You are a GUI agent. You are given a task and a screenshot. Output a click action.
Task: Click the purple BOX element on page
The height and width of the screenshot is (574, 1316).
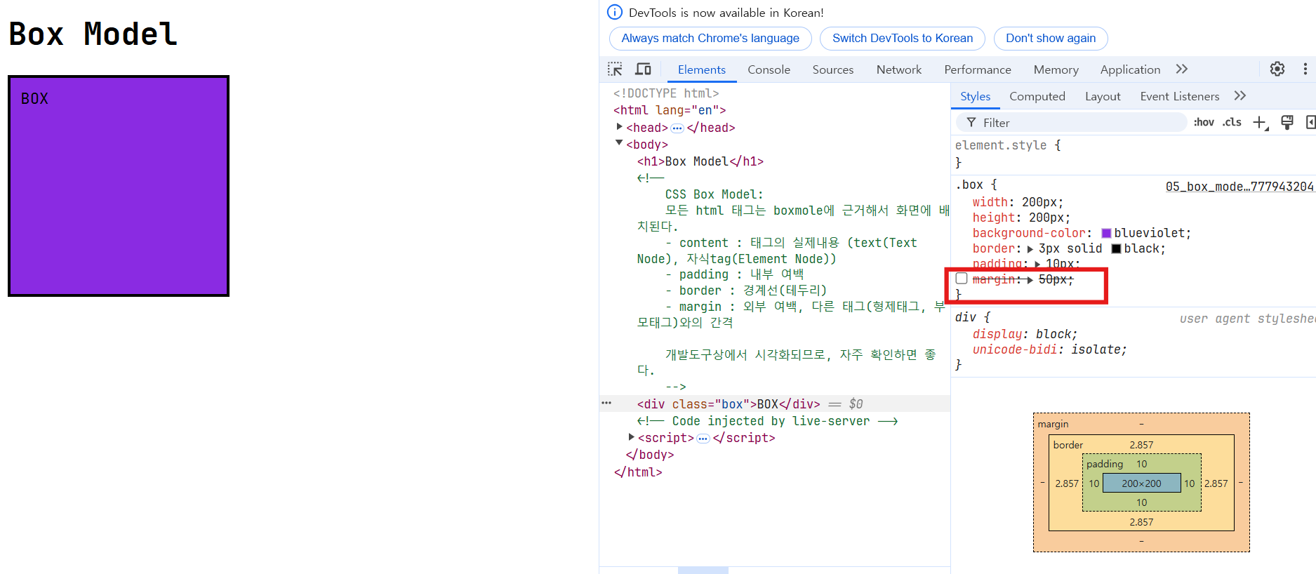click(119, 186)
